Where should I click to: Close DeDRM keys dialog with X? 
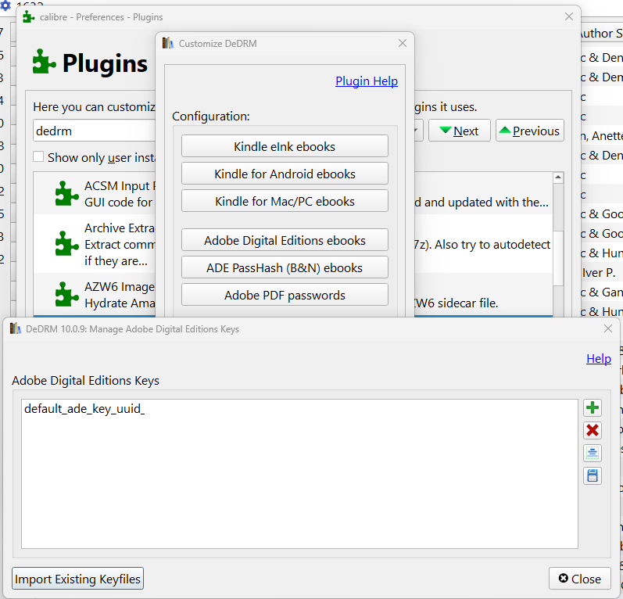(607, 328)
